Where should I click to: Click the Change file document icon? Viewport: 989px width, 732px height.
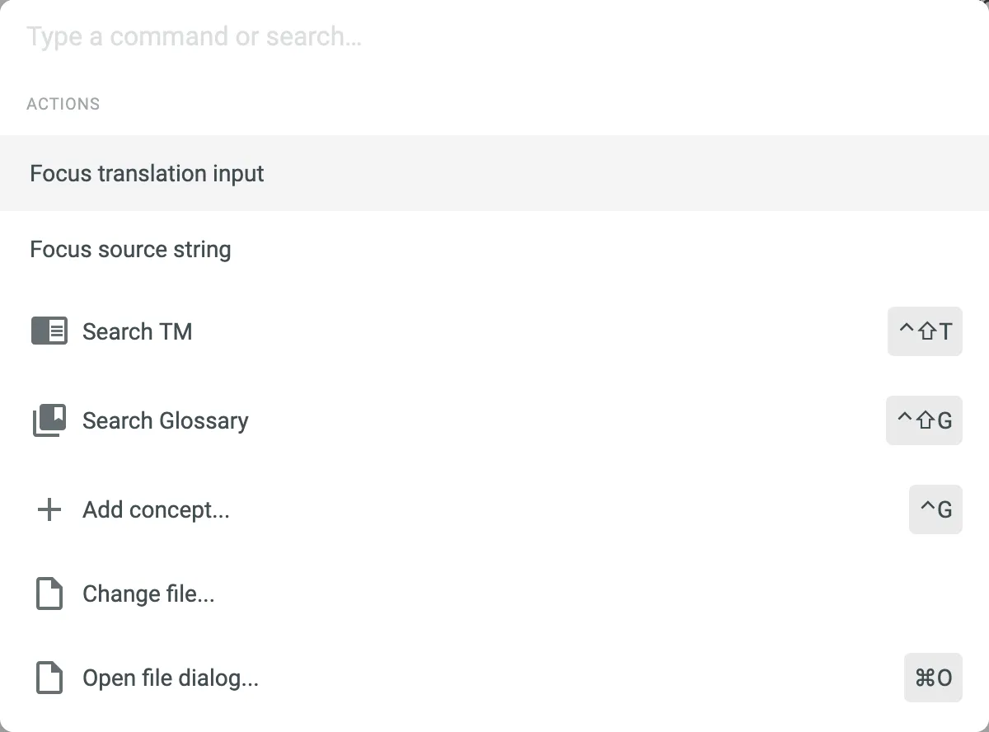tap(49, 594)
